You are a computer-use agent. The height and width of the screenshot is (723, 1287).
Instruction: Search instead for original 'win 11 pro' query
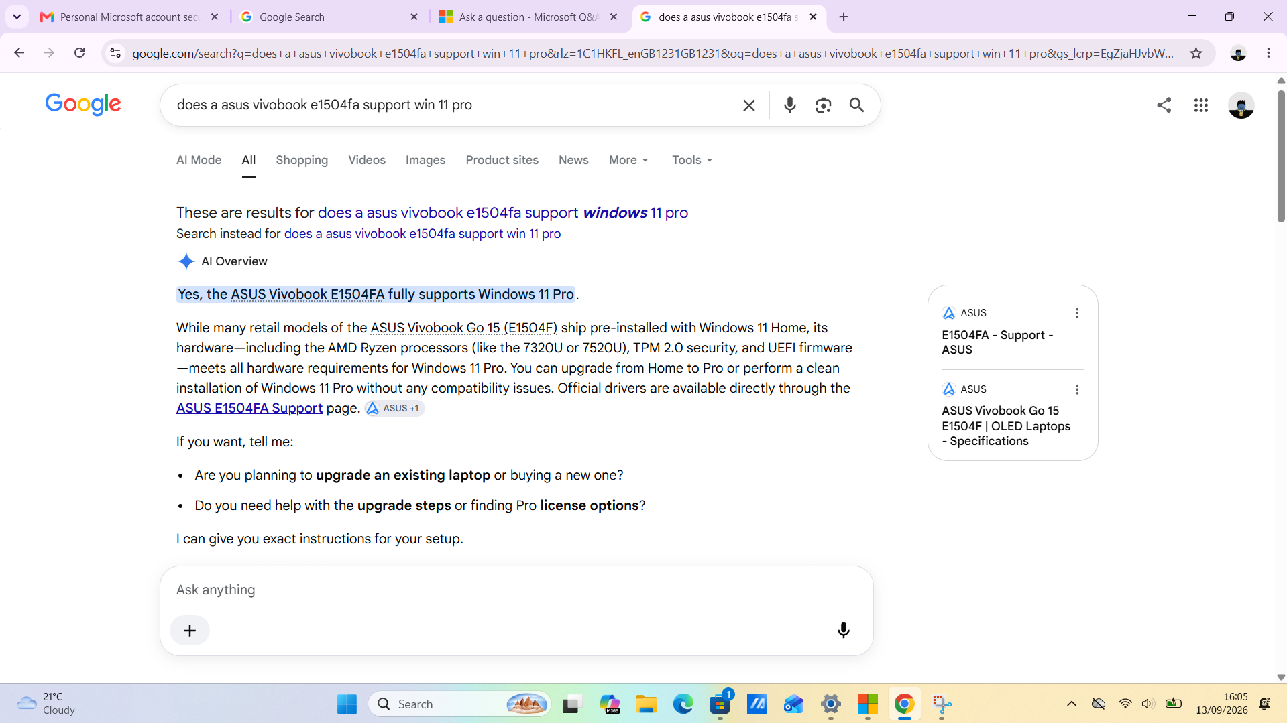coord(423,234)
